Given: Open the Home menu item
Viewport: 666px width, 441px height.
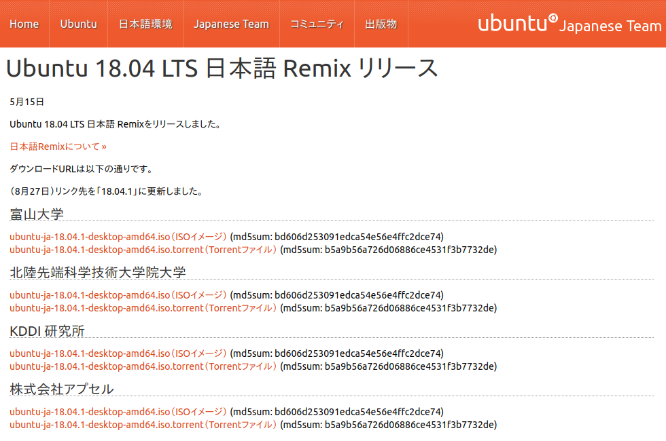Looking at the screenshot, I should click(x=24, y=24).
